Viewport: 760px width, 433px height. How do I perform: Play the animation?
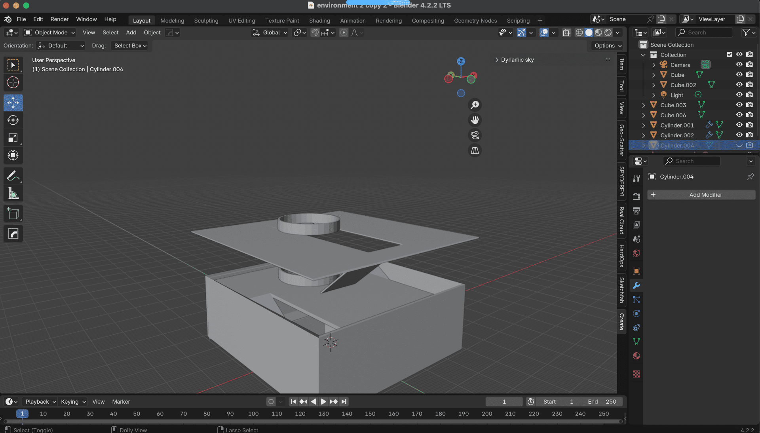(x=323, y=402)
